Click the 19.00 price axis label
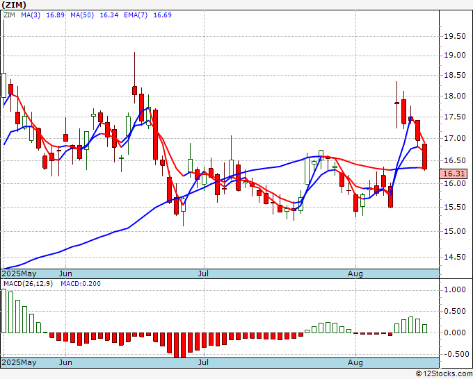This screenshot has height=379, width=473. pos(455,55)
